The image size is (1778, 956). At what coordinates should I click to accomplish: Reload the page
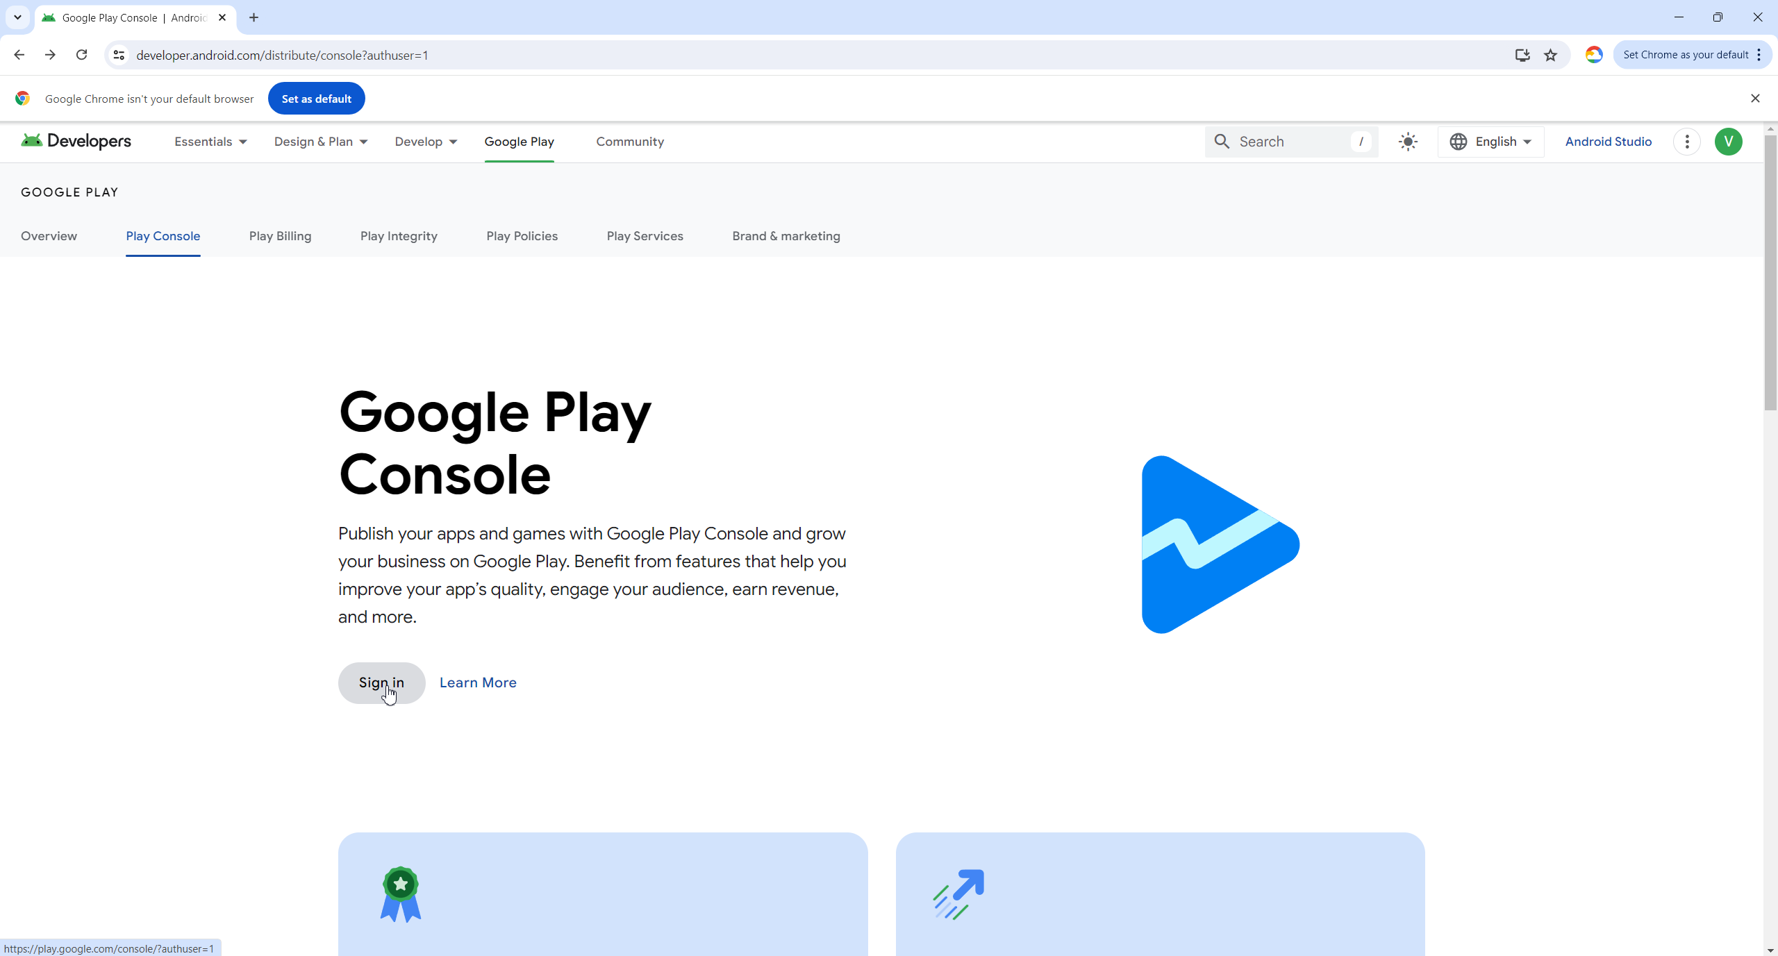tap(81, 55)
